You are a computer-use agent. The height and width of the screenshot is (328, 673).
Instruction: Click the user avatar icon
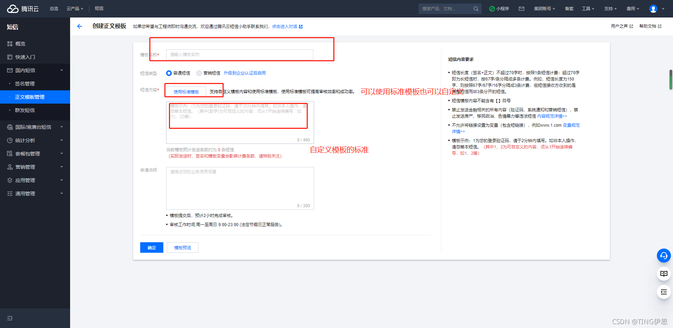pyautogui.click(x=653, y=9)
